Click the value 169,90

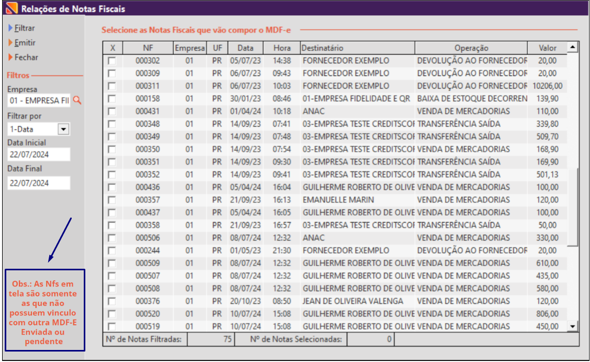548,162
